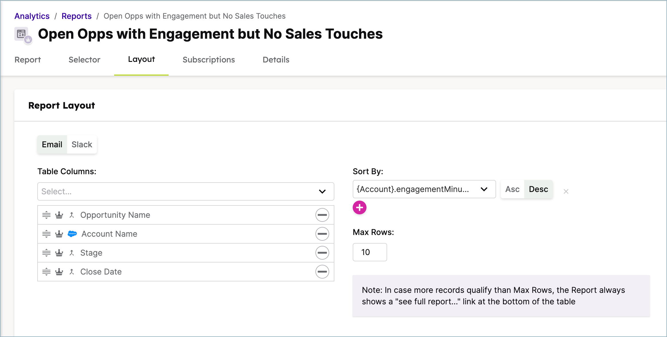
Task: Click merge icon in Opportunity Name row
Action: coord(72,215)
